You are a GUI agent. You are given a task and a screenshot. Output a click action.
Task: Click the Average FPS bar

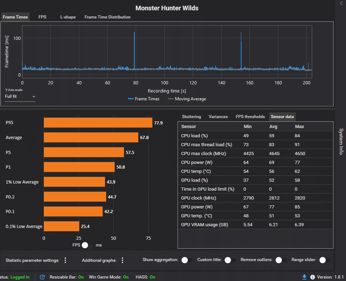[91, 137]
